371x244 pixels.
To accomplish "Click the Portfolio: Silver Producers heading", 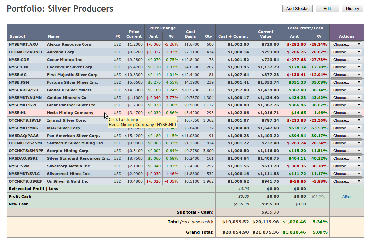I will 60,9.
